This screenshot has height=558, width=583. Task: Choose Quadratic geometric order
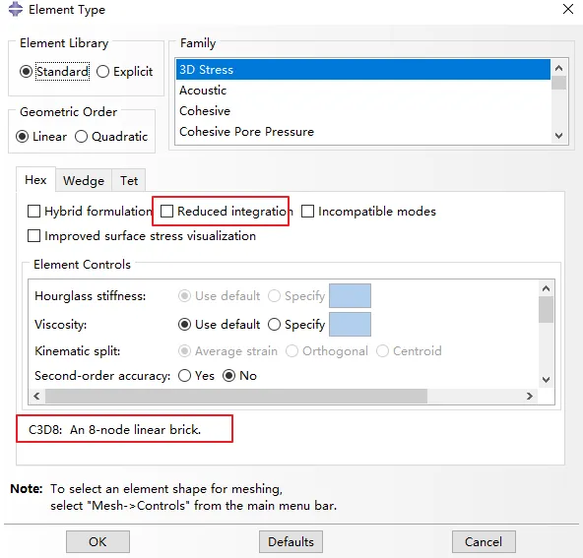(x=81, y=137)
